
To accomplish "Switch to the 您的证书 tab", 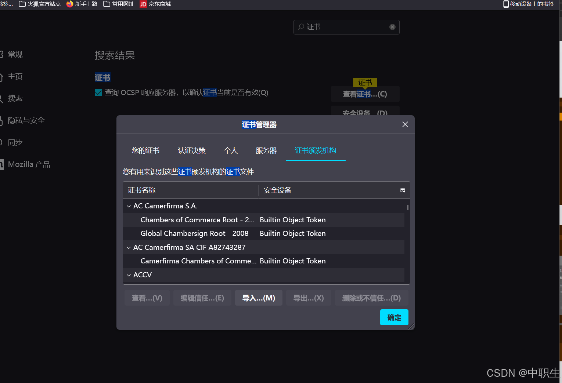I will click(145, 150).
